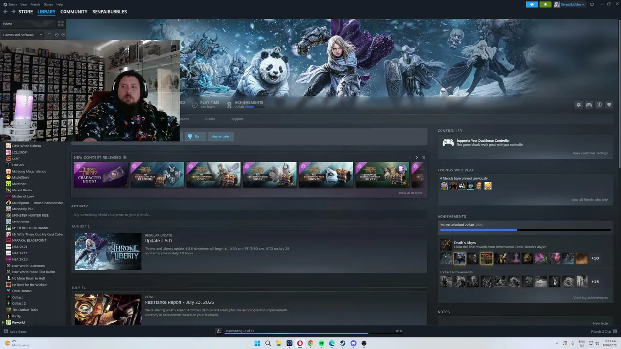Open View My Achievements link
Image resolution: width=621 pixels, height=349 pixels.
coord(590,298)
